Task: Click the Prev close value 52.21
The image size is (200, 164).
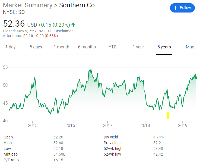Action: click(x=158, y=143)
